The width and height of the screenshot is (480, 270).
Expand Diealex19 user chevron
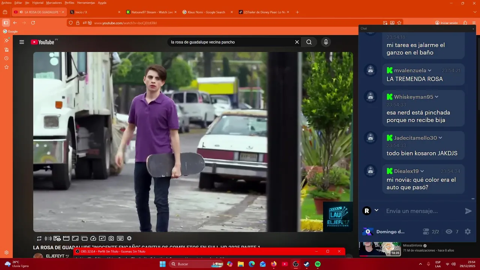422,171
